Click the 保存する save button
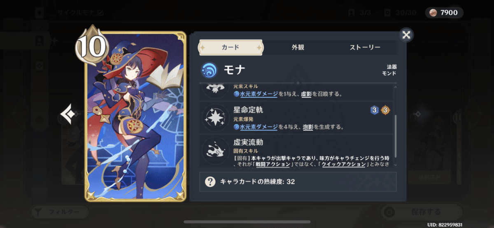Screen dimensions: 494x228 pyautogui.click(x=426, y=212)
